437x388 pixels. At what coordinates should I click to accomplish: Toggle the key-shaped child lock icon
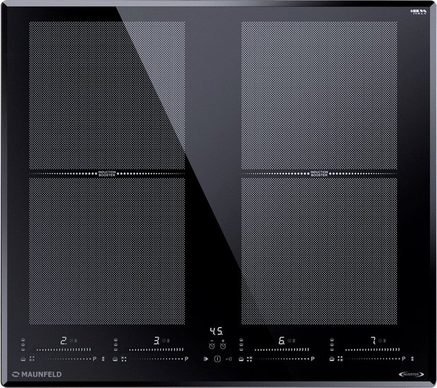229,359
